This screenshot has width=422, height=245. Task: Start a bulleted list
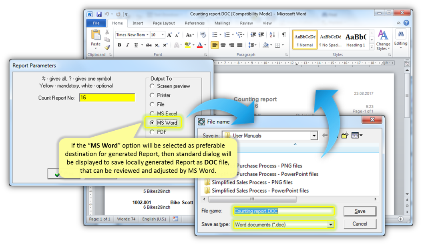pos(215,35)
